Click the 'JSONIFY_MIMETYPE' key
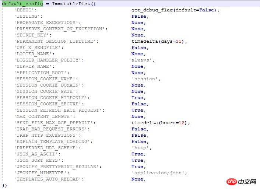This screenshot has height=189, width=260. click(x=40, y=173)
